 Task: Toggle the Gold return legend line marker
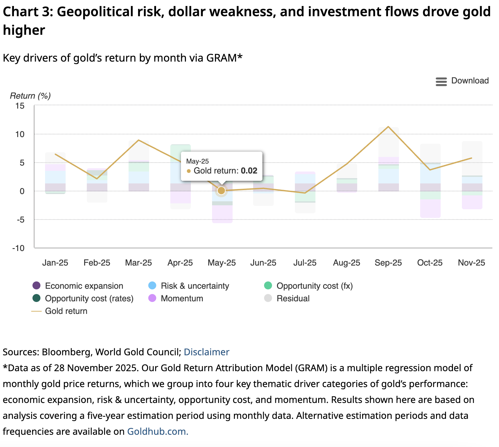coord(36,311)
